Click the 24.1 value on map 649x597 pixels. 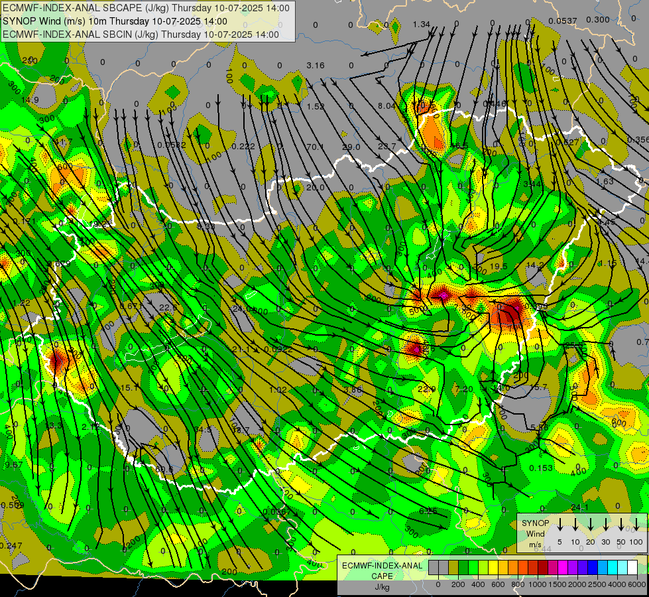579,507
